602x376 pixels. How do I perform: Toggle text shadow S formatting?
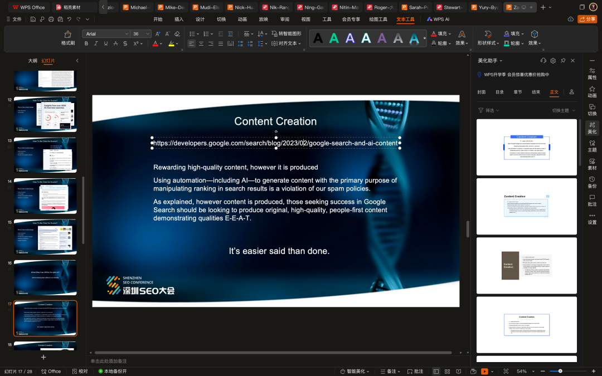click(125, 44)
